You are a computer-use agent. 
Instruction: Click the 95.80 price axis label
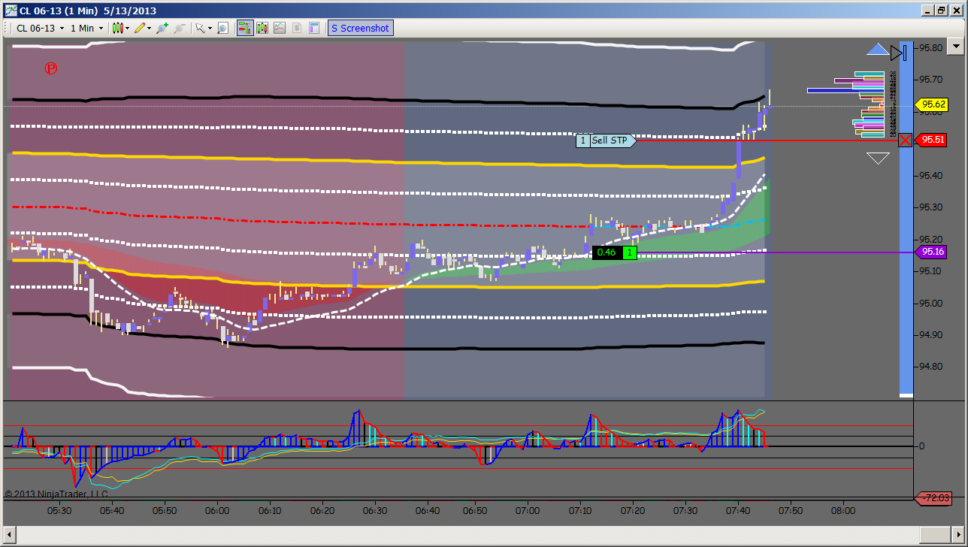click(932, 47)
